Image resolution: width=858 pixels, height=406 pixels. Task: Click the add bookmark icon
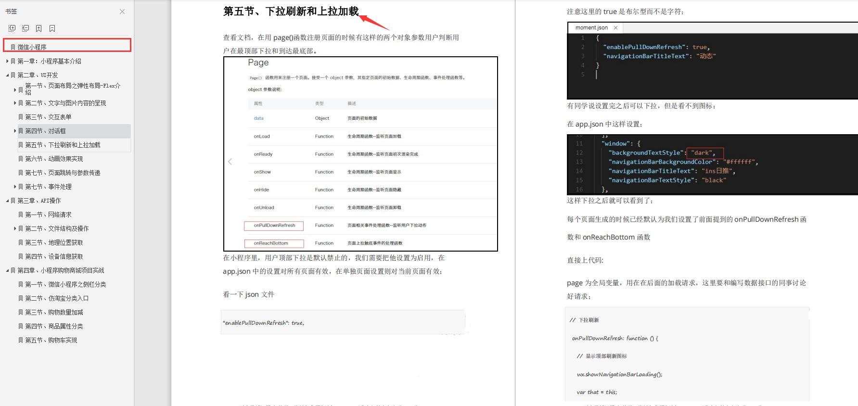coord(39,28)
